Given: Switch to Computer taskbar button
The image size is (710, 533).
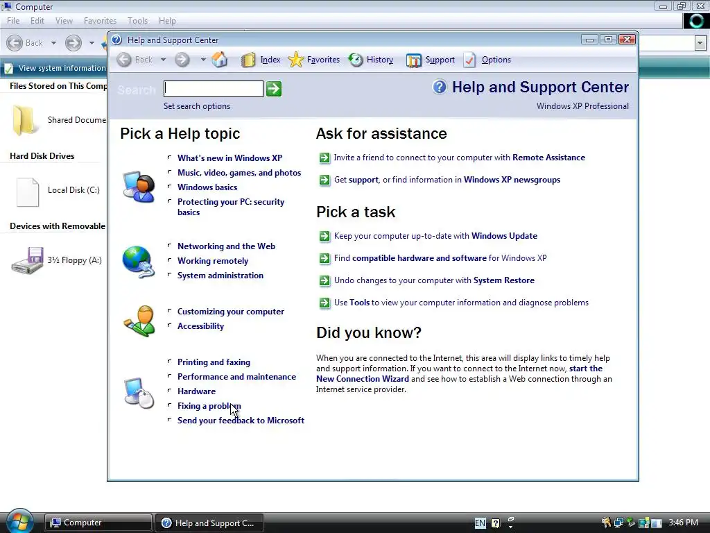Looking at the screenshot, I should [98, 523].
